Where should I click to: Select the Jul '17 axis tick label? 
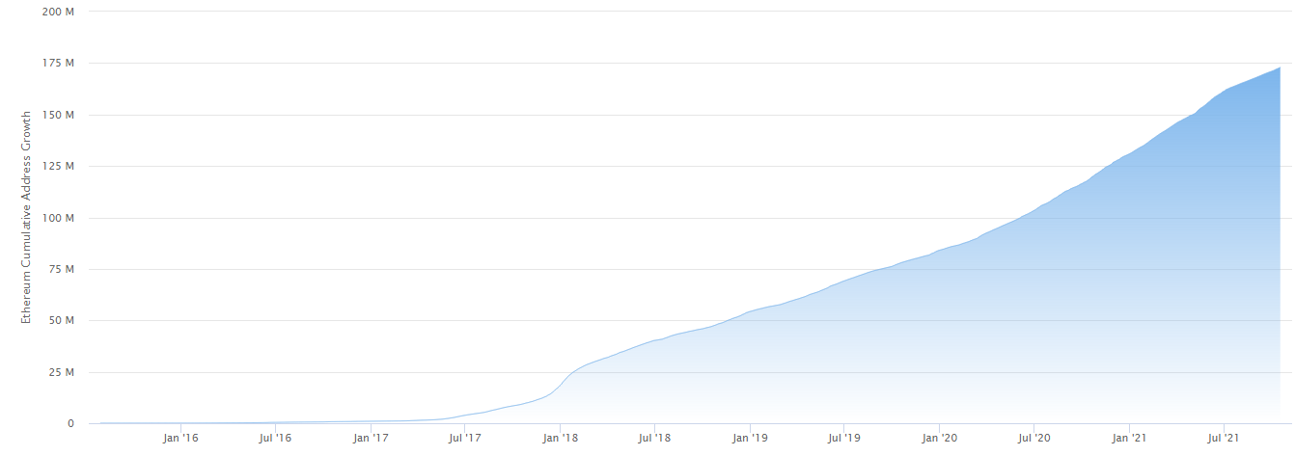tap(465, 438)
